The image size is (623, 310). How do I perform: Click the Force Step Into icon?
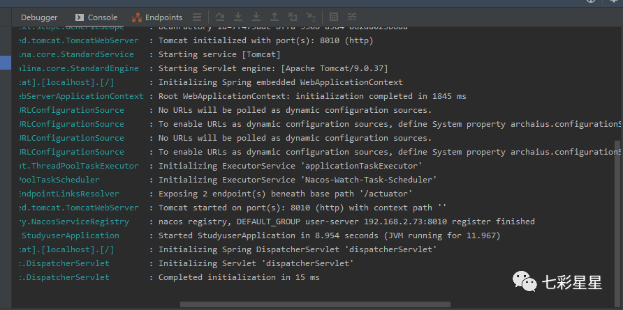256,17
